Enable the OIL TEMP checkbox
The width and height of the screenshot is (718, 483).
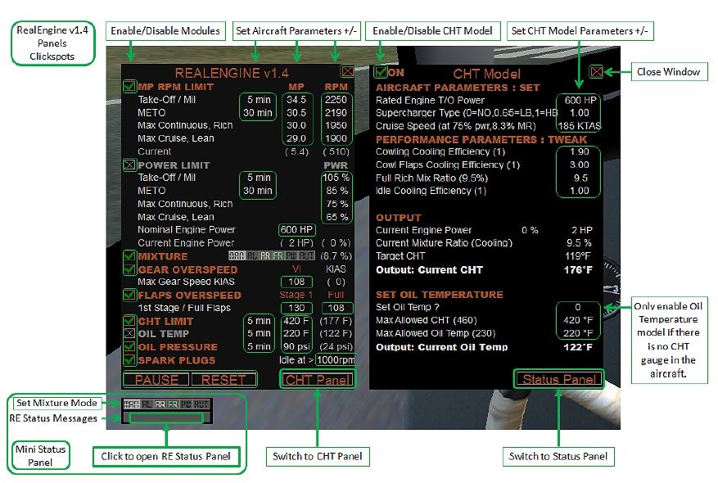pyautogui.click(x=129, y=333)
